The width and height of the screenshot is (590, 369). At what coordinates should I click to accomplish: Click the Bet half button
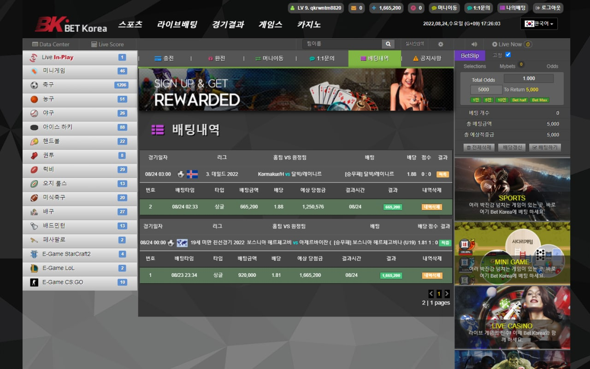point(519,100)
